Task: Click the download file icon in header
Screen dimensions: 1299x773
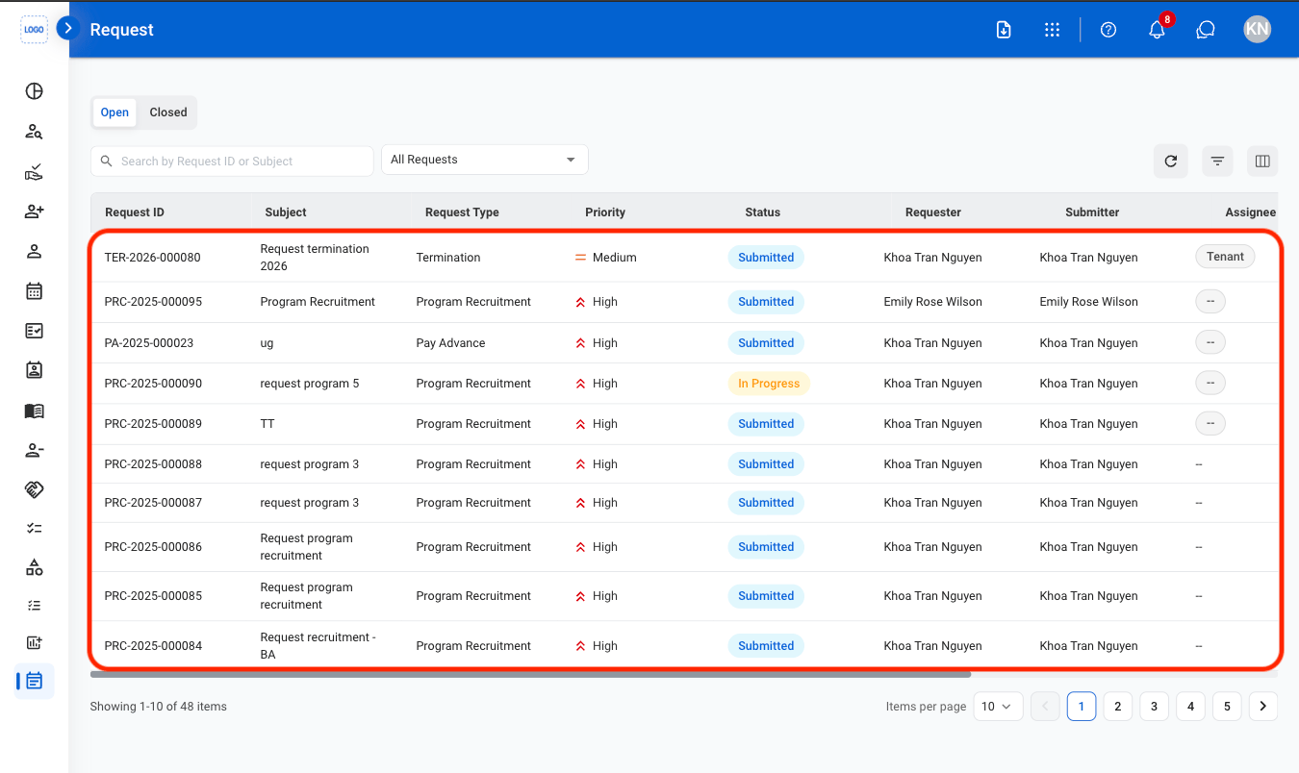Action: point(1004,30)
